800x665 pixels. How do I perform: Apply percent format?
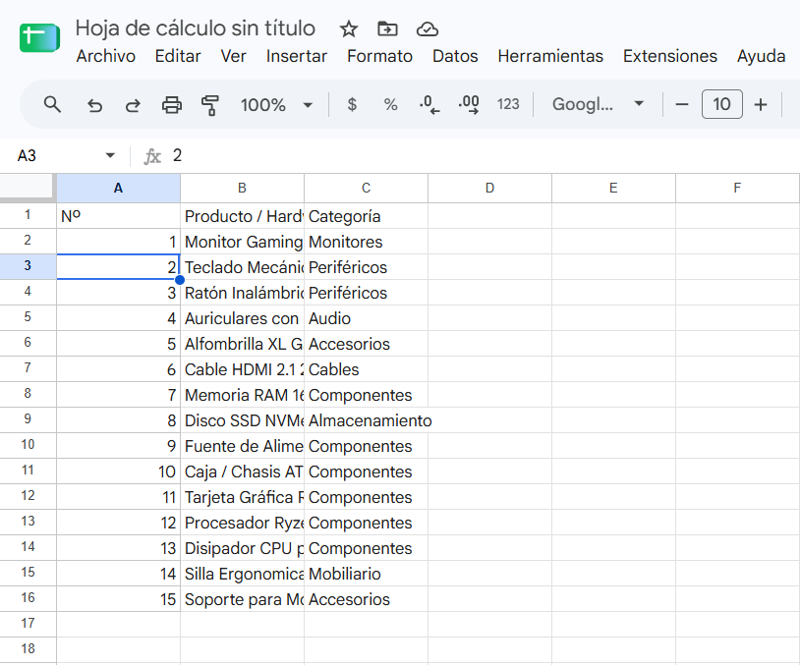(390, 104)
